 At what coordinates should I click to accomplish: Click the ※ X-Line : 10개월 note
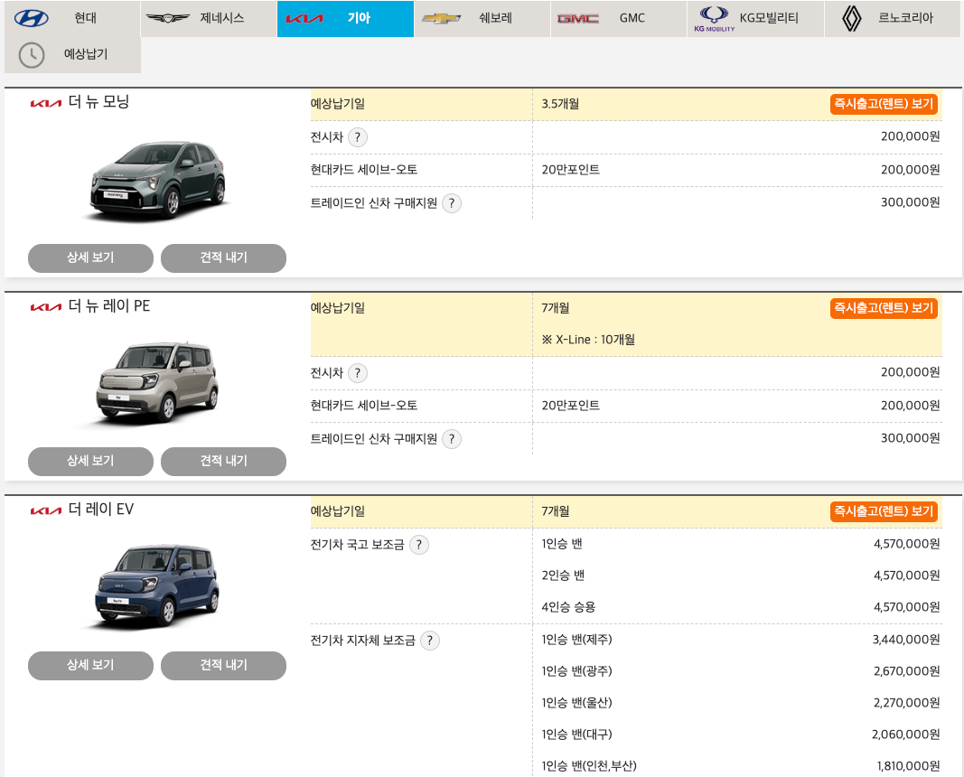coord(588,340)
